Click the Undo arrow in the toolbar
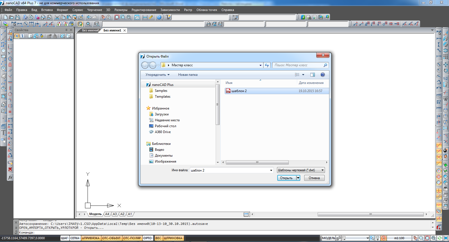This screenshot has width=449, height=242. pos(89,17)
